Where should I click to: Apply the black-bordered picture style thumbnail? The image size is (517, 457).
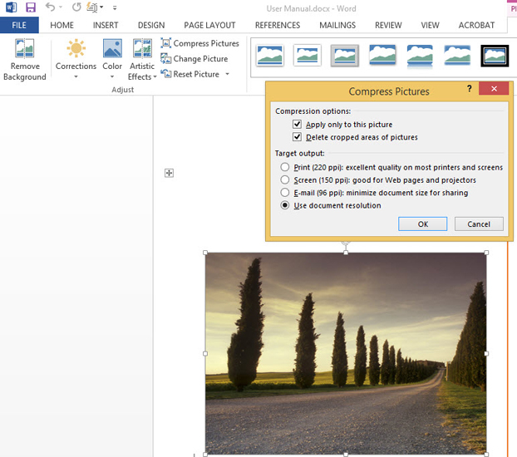(495, 56)
